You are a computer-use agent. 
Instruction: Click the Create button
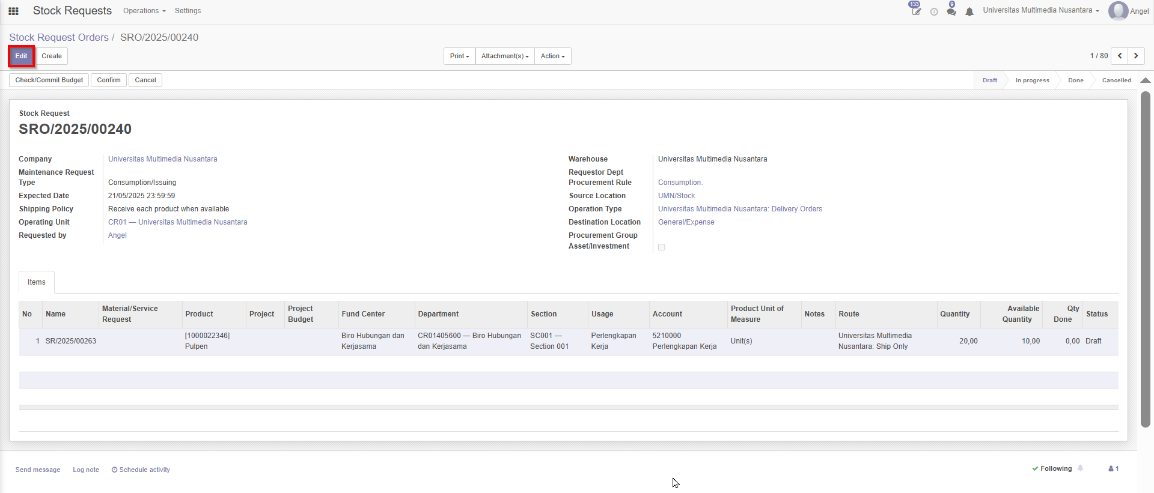point(52,56)
